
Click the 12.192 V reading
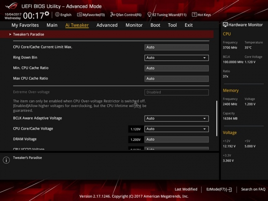click(x=229, y=146)
